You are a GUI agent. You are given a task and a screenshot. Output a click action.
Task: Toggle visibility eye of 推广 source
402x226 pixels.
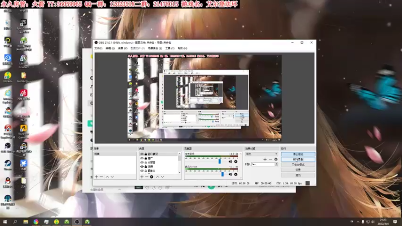[x=142, y=158]
